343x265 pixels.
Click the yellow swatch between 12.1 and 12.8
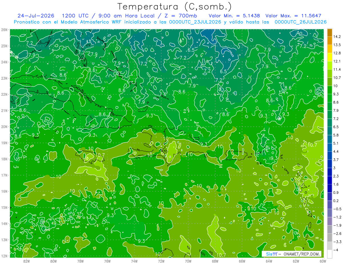click(x=330, y=57)
